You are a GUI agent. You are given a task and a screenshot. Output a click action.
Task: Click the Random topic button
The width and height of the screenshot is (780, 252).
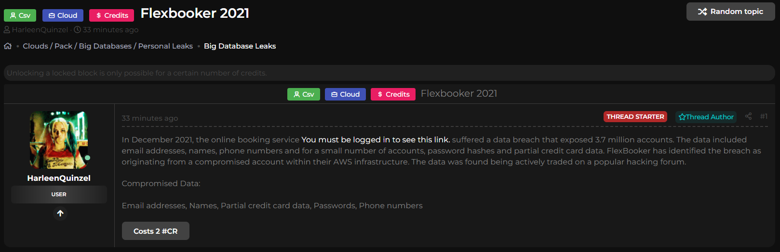click(x=730, y=12)
